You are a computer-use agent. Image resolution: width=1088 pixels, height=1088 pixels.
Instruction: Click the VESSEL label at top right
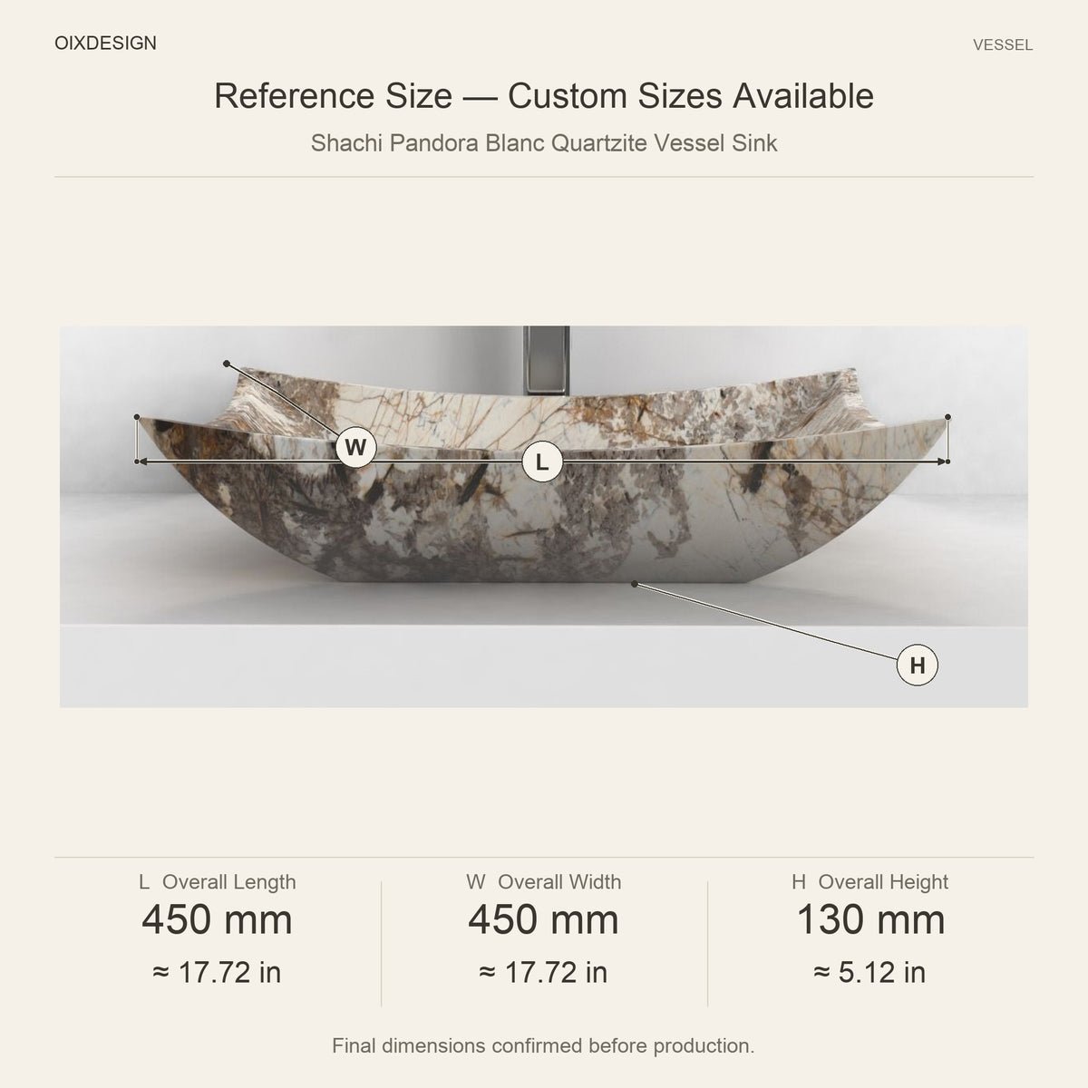pos(1003,44)
